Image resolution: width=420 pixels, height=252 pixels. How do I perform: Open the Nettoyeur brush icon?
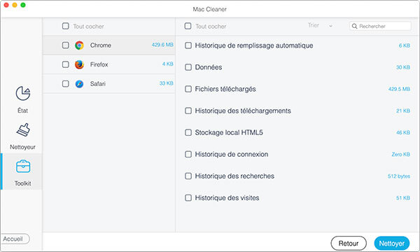pos(23,130)
